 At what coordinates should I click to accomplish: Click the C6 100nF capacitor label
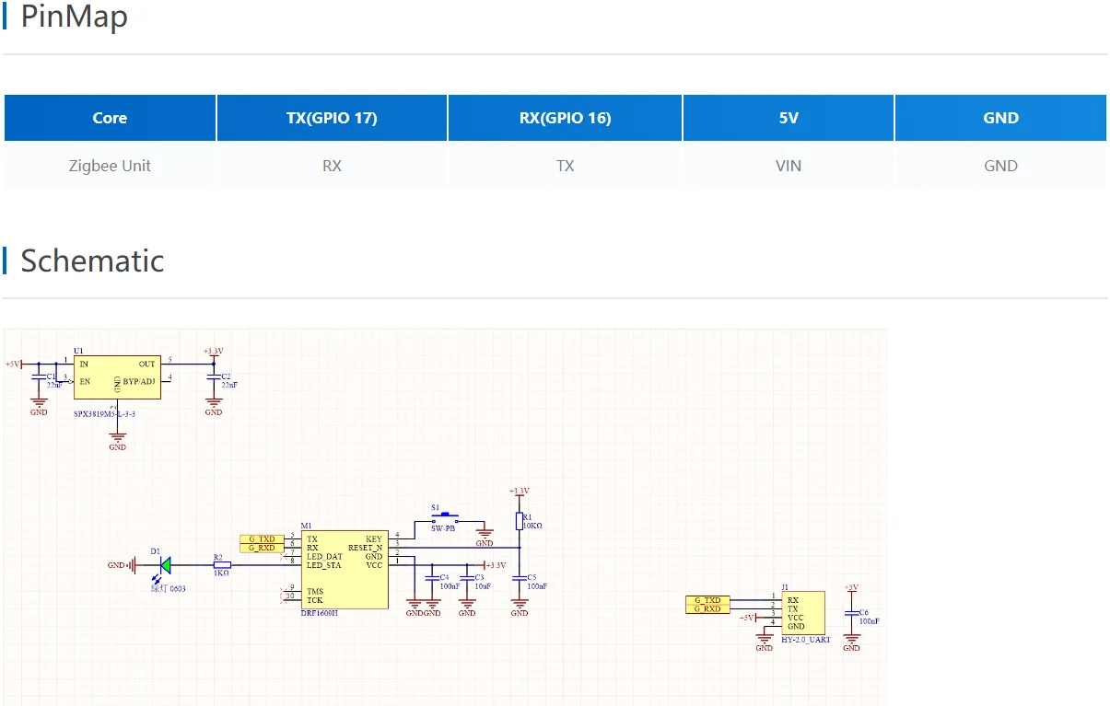point(869,617)
